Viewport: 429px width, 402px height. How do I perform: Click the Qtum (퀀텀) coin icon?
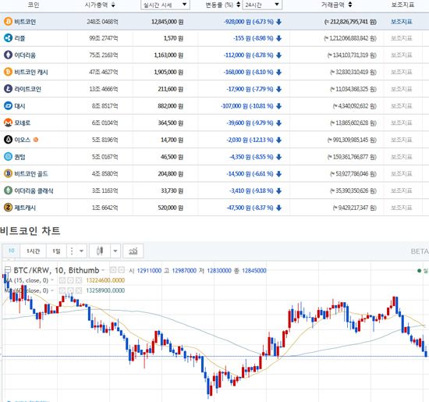tap(8, 157)
